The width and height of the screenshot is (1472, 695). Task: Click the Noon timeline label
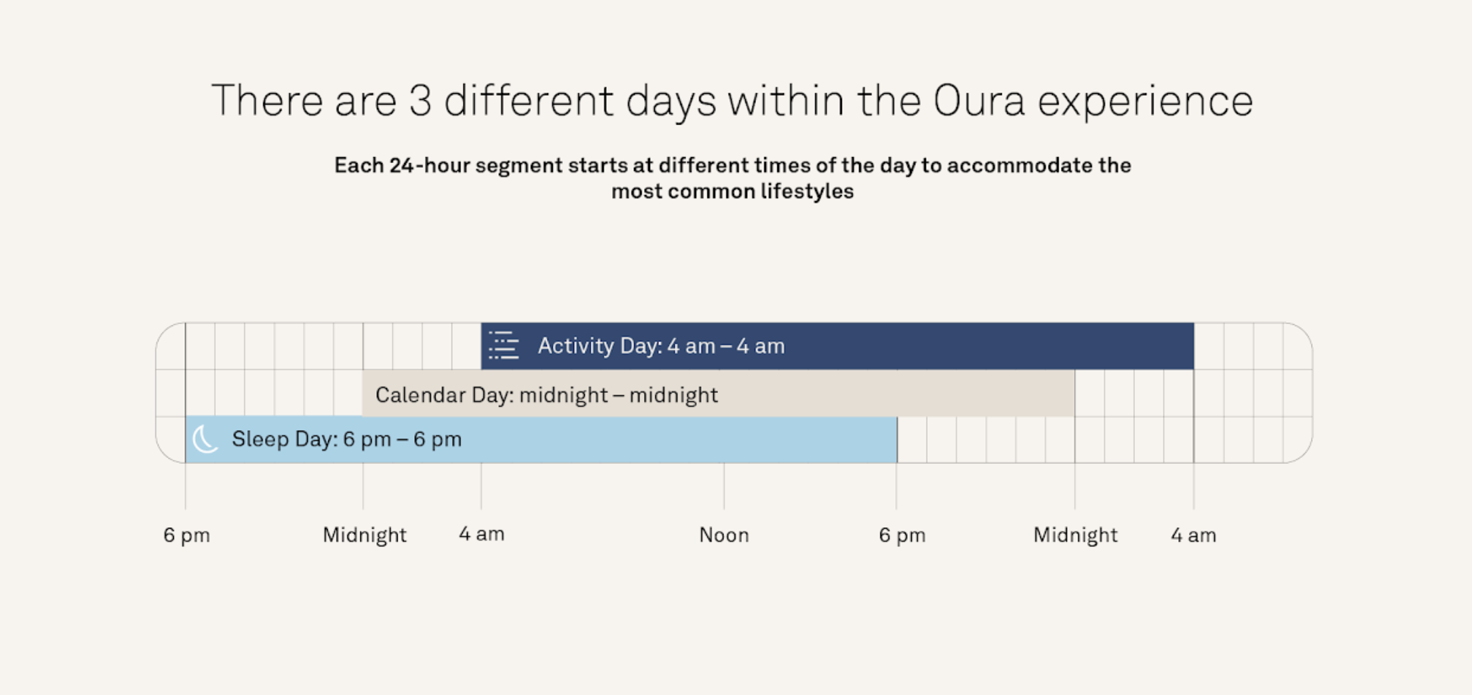tap(724, 535)
